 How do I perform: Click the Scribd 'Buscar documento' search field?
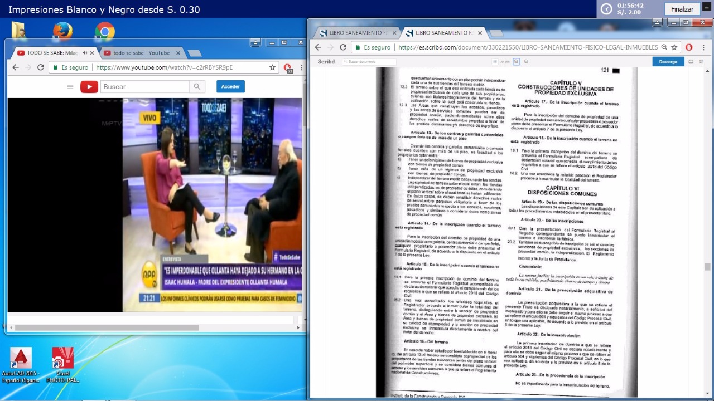click(371, 62)
